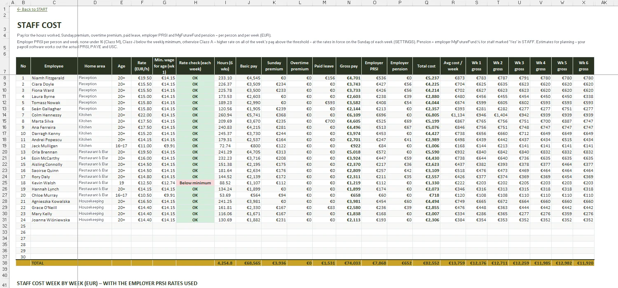Click the total basic pay €68,565

(x=249, y=263)
